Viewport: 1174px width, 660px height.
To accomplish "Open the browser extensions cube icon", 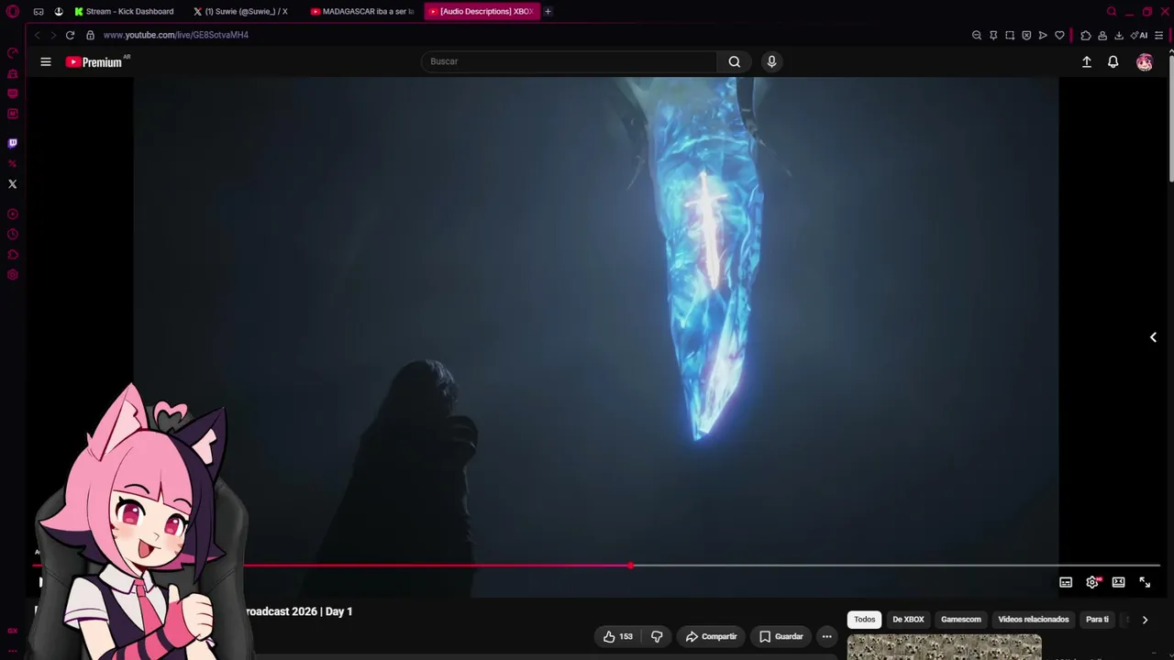I will (x=1086, y=35).
